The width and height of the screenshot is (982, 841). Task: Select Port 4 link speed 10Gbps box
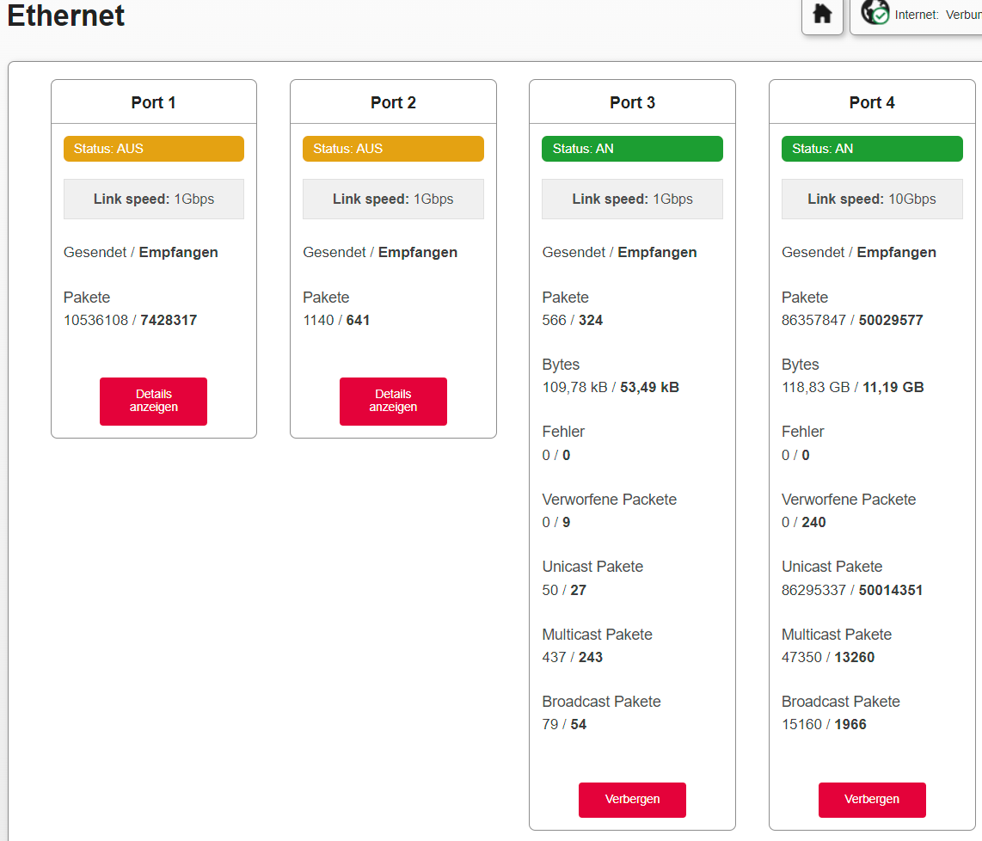[x=871, y=199]
